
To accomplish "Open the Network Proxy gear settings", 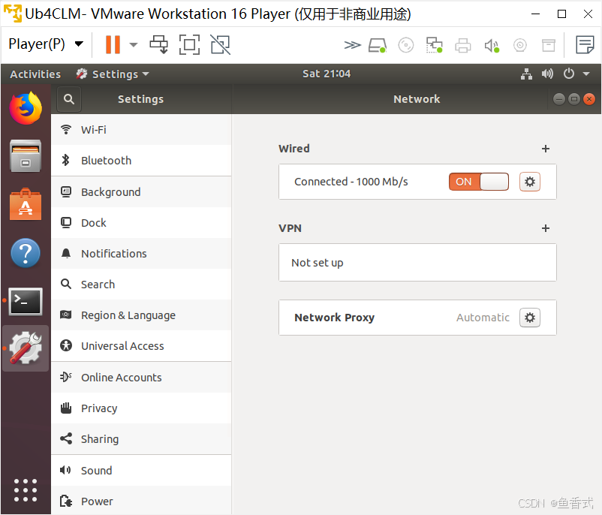I will [530, 318].
